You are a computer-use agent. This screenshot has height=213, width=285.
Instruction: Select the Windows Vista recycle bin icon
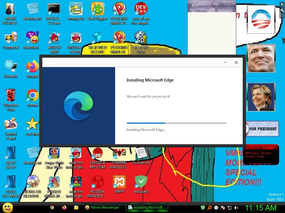coord(11,100)
